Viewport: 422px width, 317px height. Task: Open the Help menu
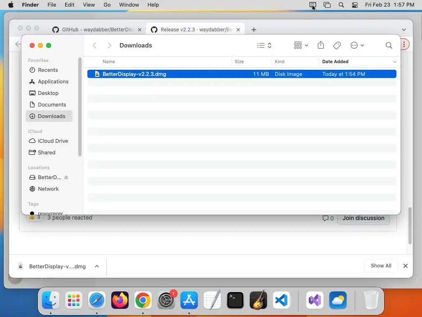[x=153, y=5]
